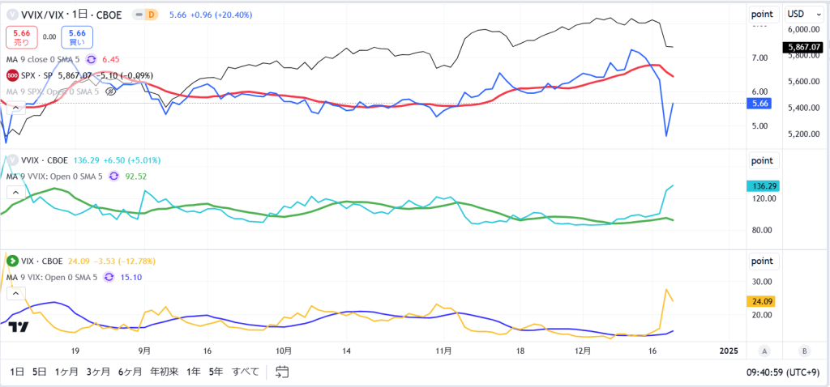
Task: Select the 年初来 time range
Action: (x=164, y=372)
